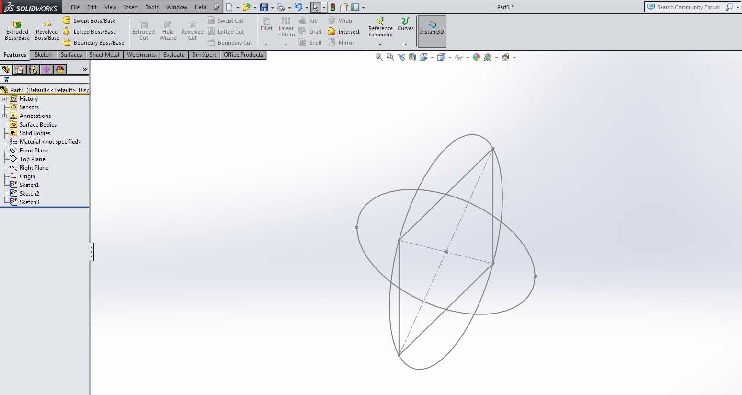Open the Hide/Show Items glasses toggle
The image size is (742, 395).
[458, 57]
